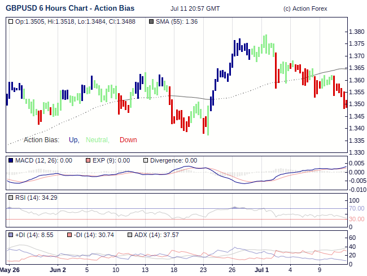Click the 'May 26' date axis label
Viewport: 367px width, 276px height.
tap(10, 270)
